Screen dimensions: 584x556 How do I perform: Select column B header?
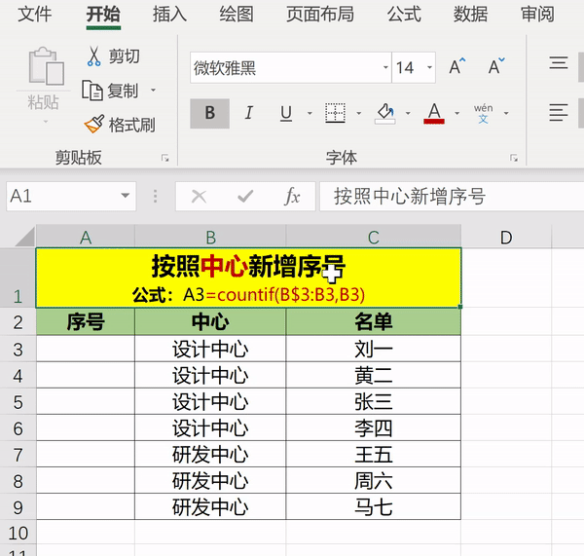point(210,237)
